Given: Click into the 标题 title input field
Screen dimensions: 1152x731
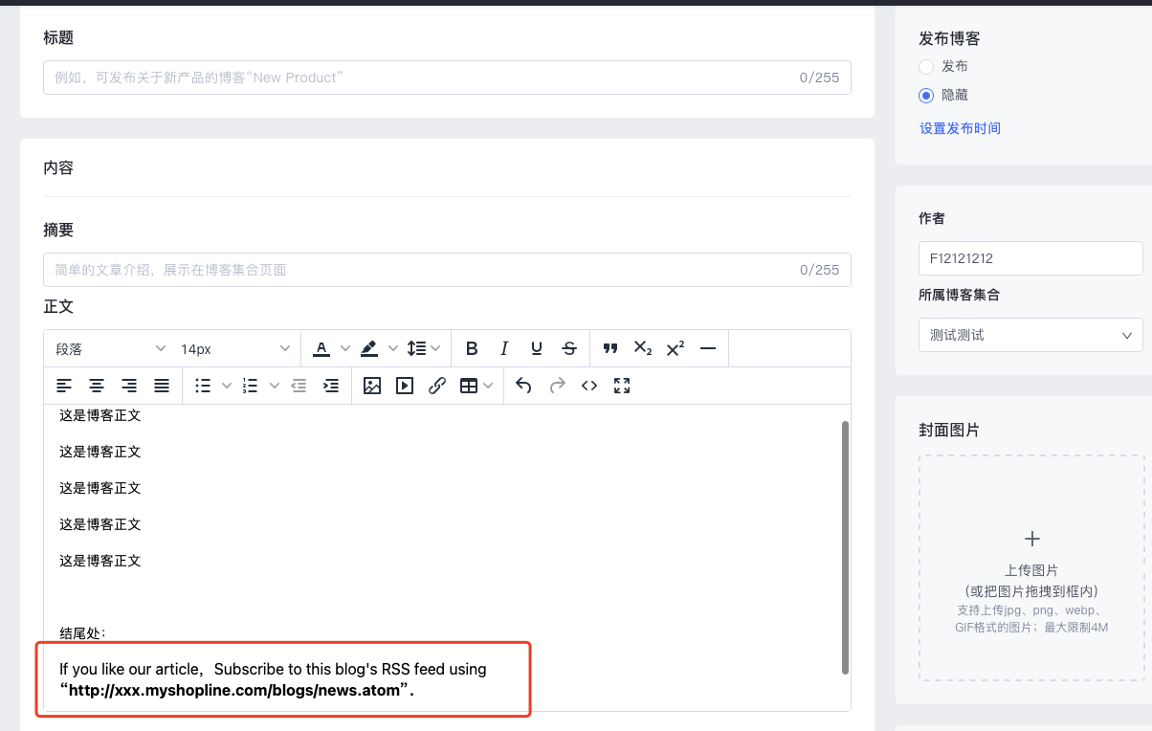Looking at the screenshot, I should tap(447, 78).
